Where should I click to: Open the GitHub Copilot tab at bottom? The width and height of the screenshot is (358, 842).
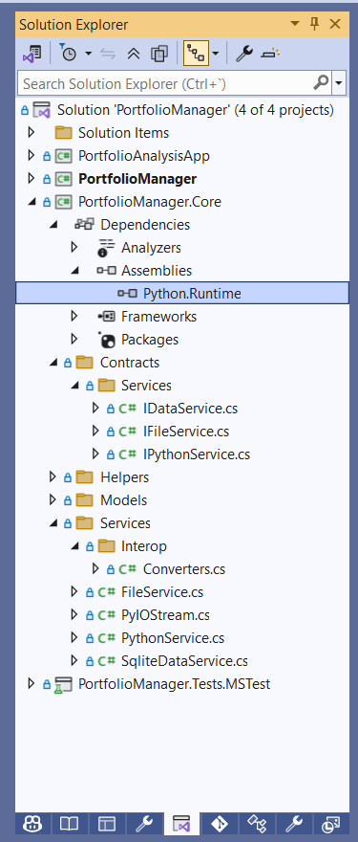click(x=32, y=824)
